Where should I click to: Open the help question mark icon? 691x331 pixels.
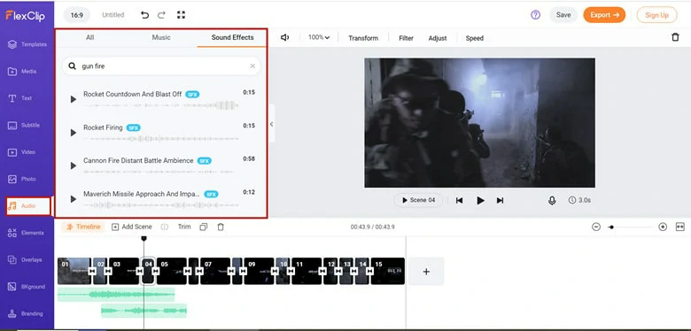point(535,15)
